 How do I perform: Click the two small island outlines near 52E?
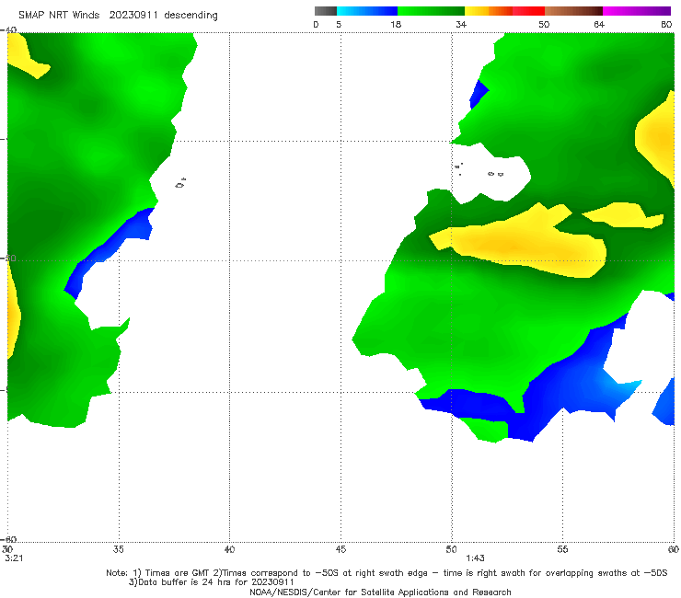coord(495,174)
